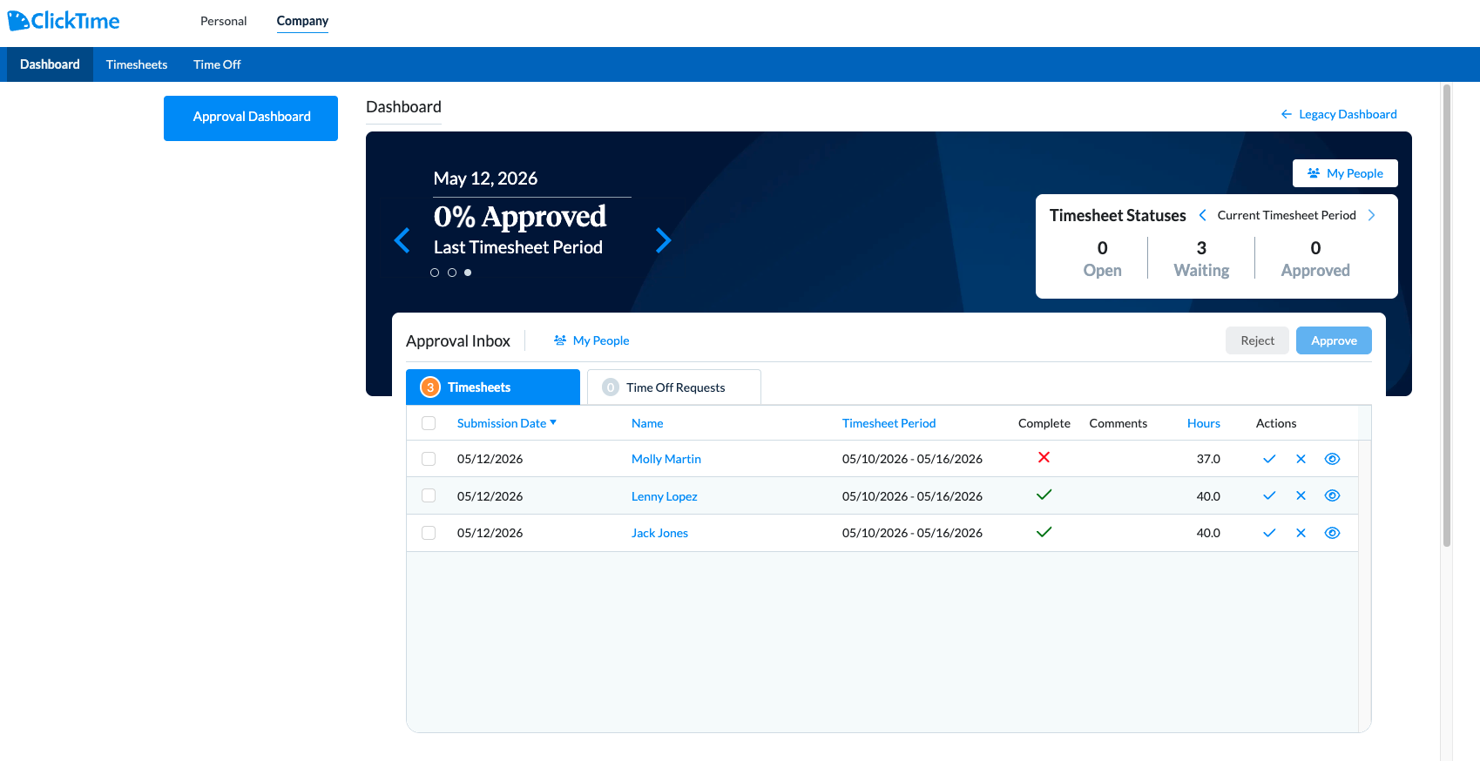The height and width of the screenshot is (761, 1480).
Task: Click 'May 12, 2026' date text
Action: click(485, 178)
